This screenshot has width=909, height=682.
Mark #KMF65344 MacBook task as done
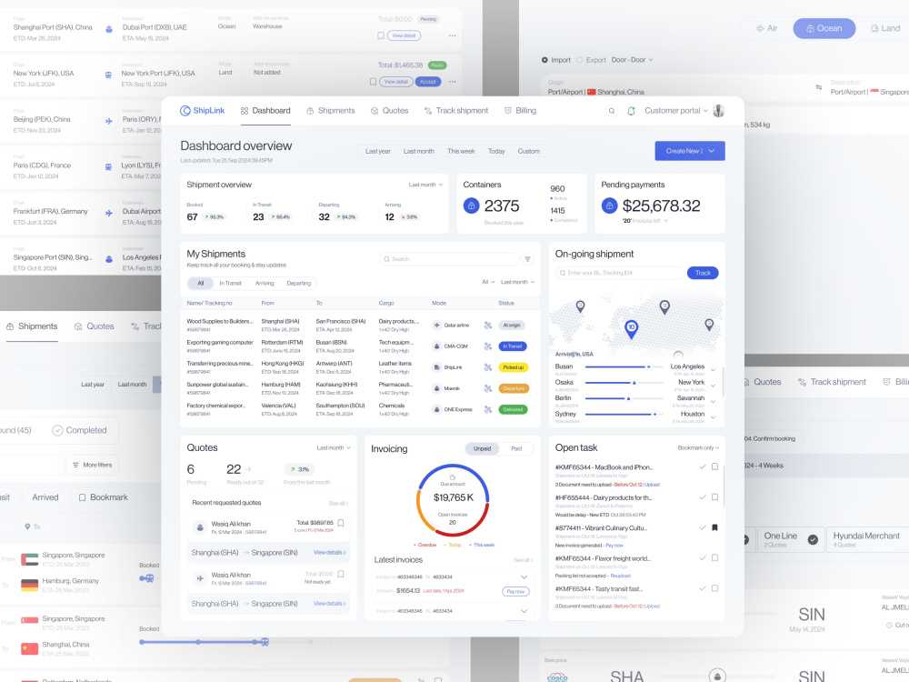[702, 466]
